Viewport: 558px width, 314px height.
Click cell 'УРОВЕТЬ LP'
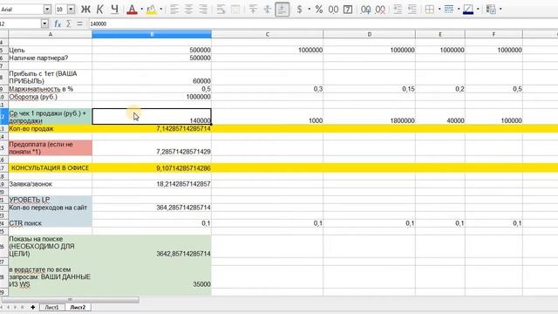(51, 200)
